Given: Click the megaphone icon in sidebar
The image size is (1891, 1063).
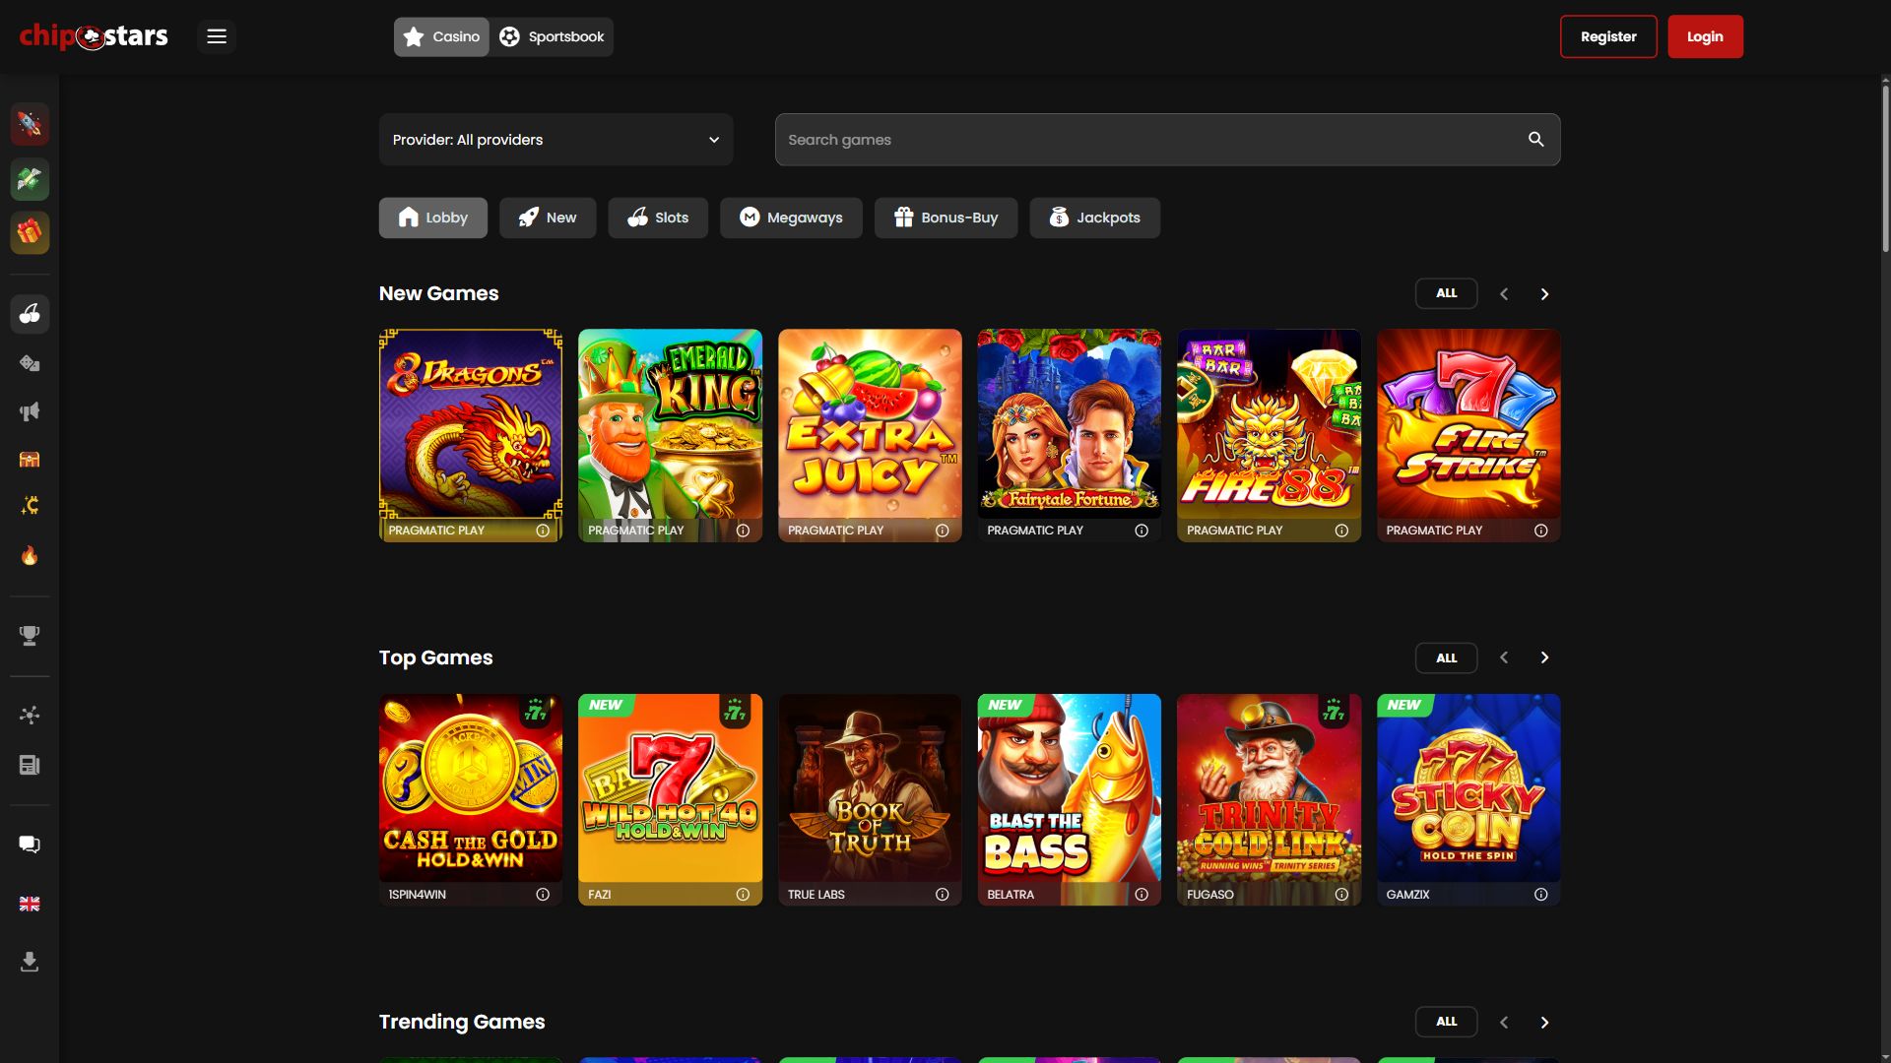Looking at the screenshot, I should 30,411.
